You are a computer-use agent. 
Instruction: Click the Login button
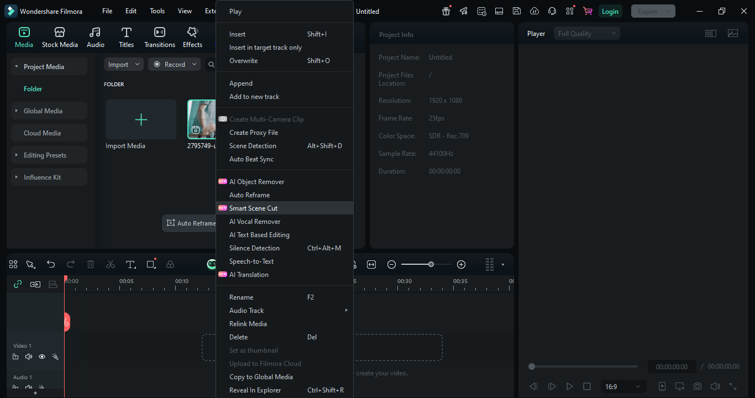(610, 11)
